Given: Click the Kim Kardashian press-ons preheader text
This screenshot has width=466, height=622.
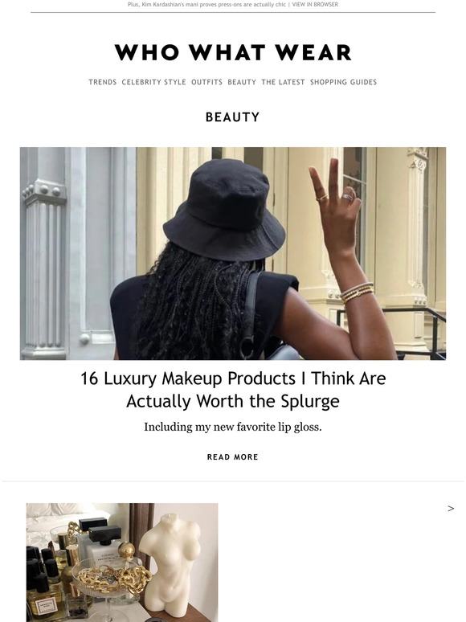Looking at the screenshot, I should 206,4.
